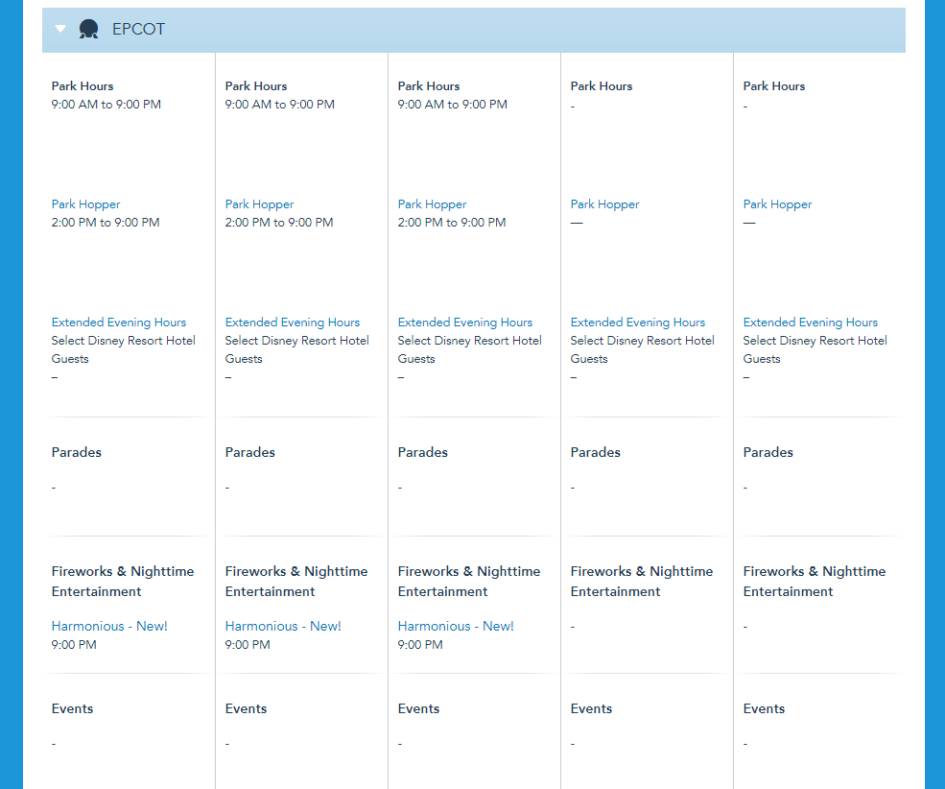Select third column's 9:00 AM to 9:00 PM hours

pyautogui.click(x=453, y=105)
